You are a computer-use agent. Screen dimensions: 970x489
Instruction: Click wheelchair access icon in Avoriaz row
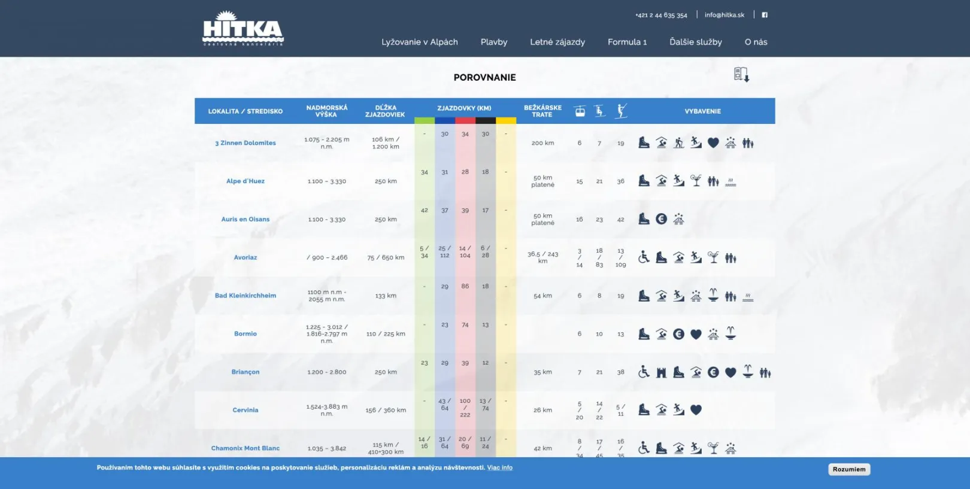(644, 257)
